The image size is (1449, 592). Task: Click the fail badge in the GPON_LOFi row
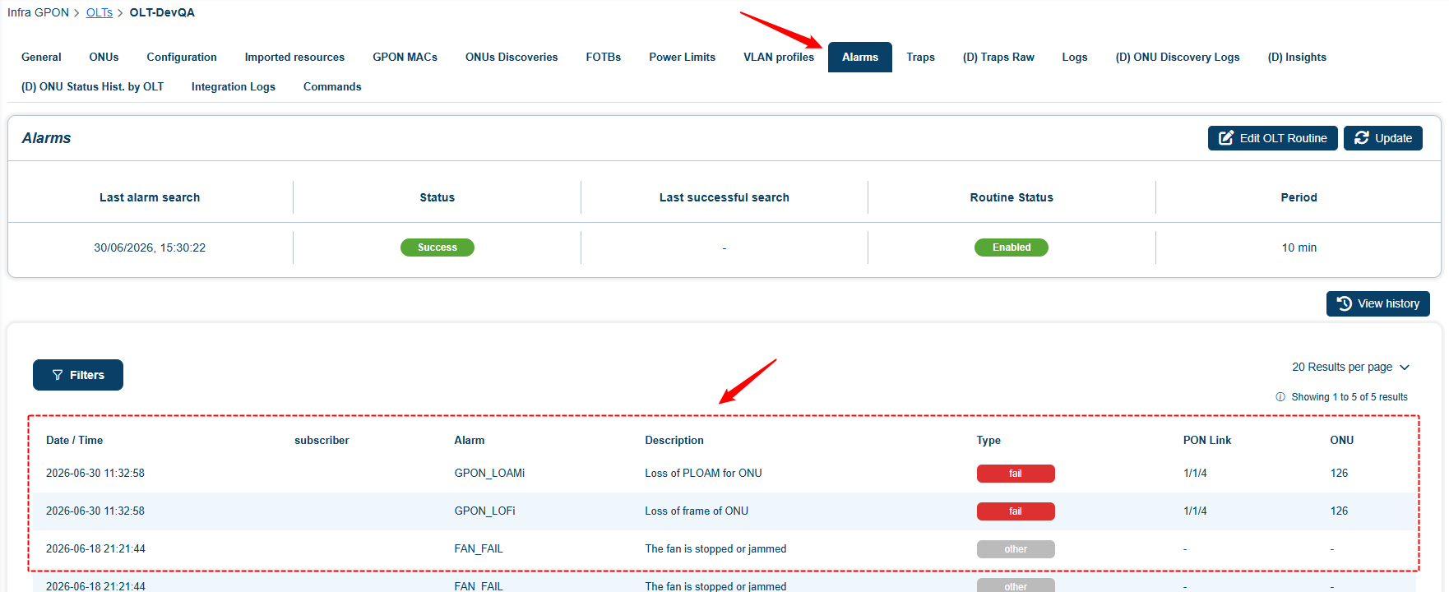click(x=1016, y=511)
